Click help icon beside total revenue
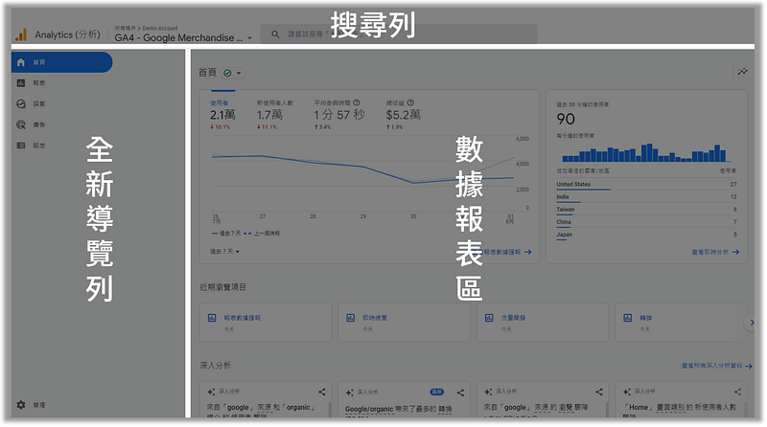The height and width of the screenshot is (427, 767). [410, 102]
